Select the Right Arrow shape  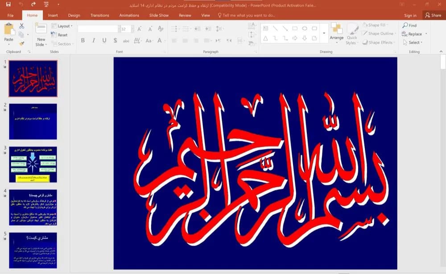[295, 38]
